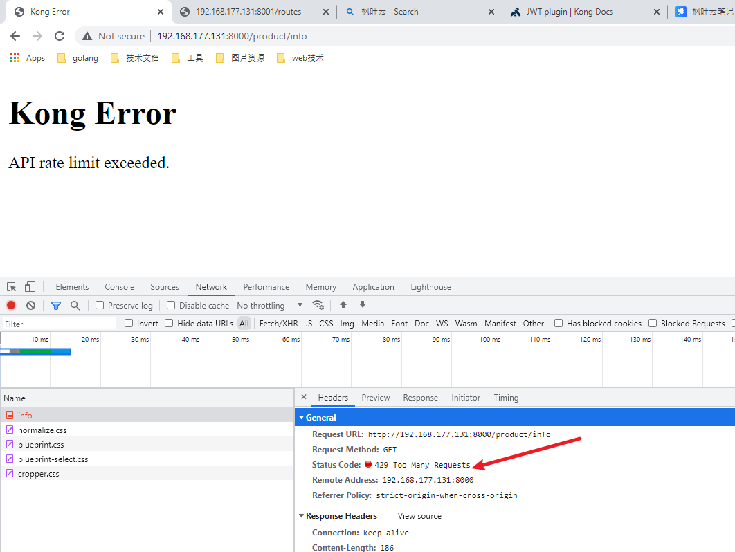The width and height of the screenshot is (735, 552).
Task: Toggle the device toolbar icon
Action: (x=30, y=287)
